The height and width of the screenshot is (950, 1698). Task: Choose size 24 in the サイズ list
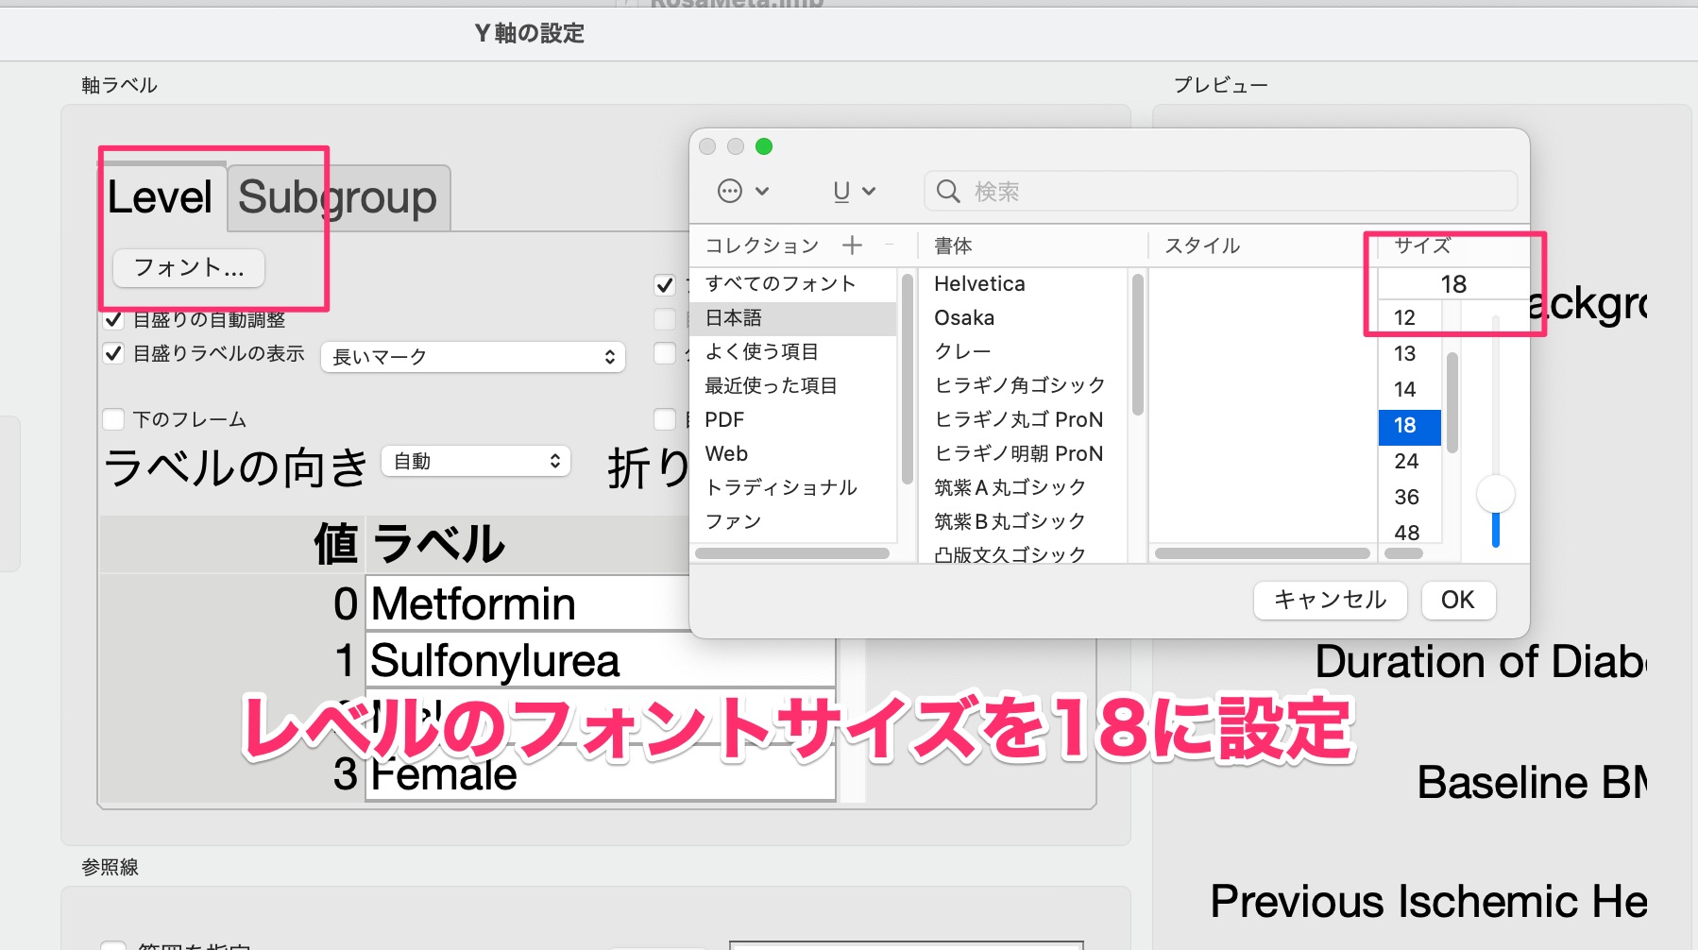coord(1407,461)
